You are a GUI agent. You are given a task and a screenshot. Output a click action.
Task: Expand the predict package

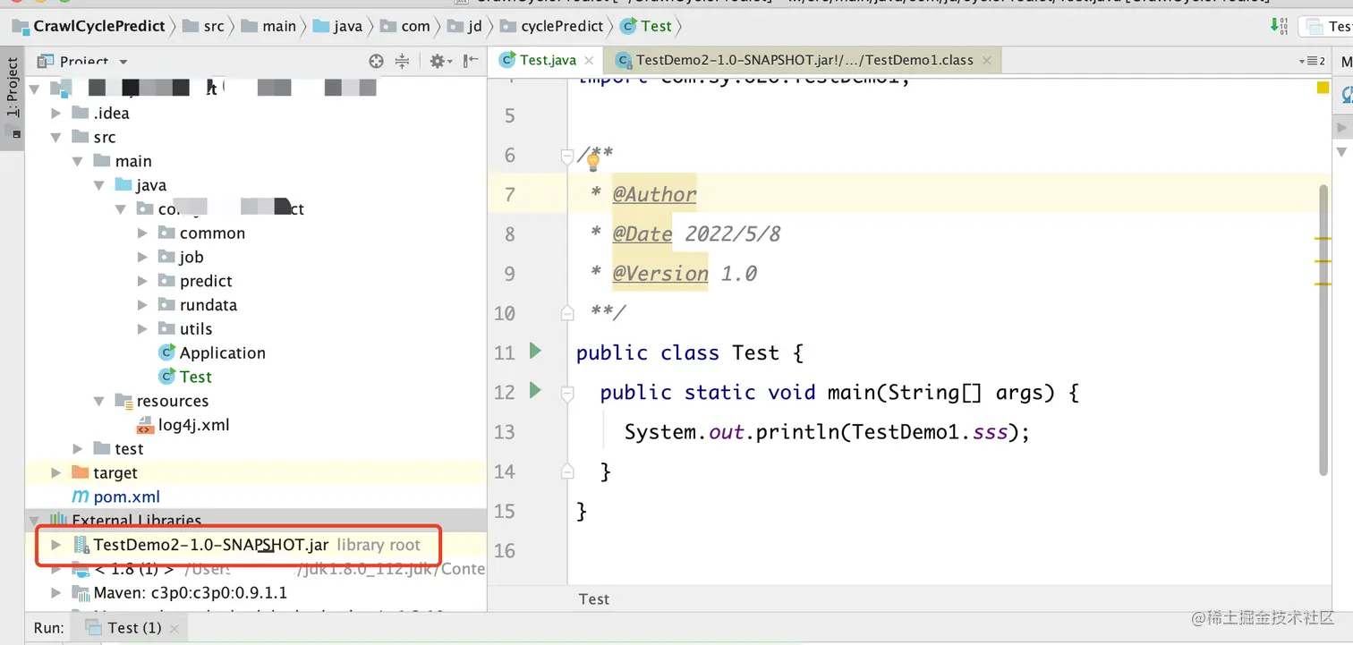142,281
